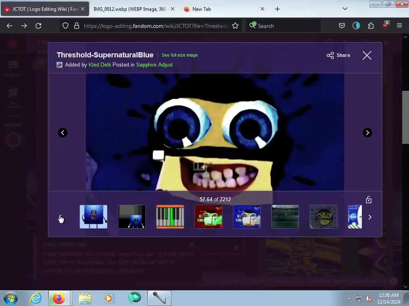Show next image with right arrow
The height and width of the screenshot is (306, 409).
point(367,133)
